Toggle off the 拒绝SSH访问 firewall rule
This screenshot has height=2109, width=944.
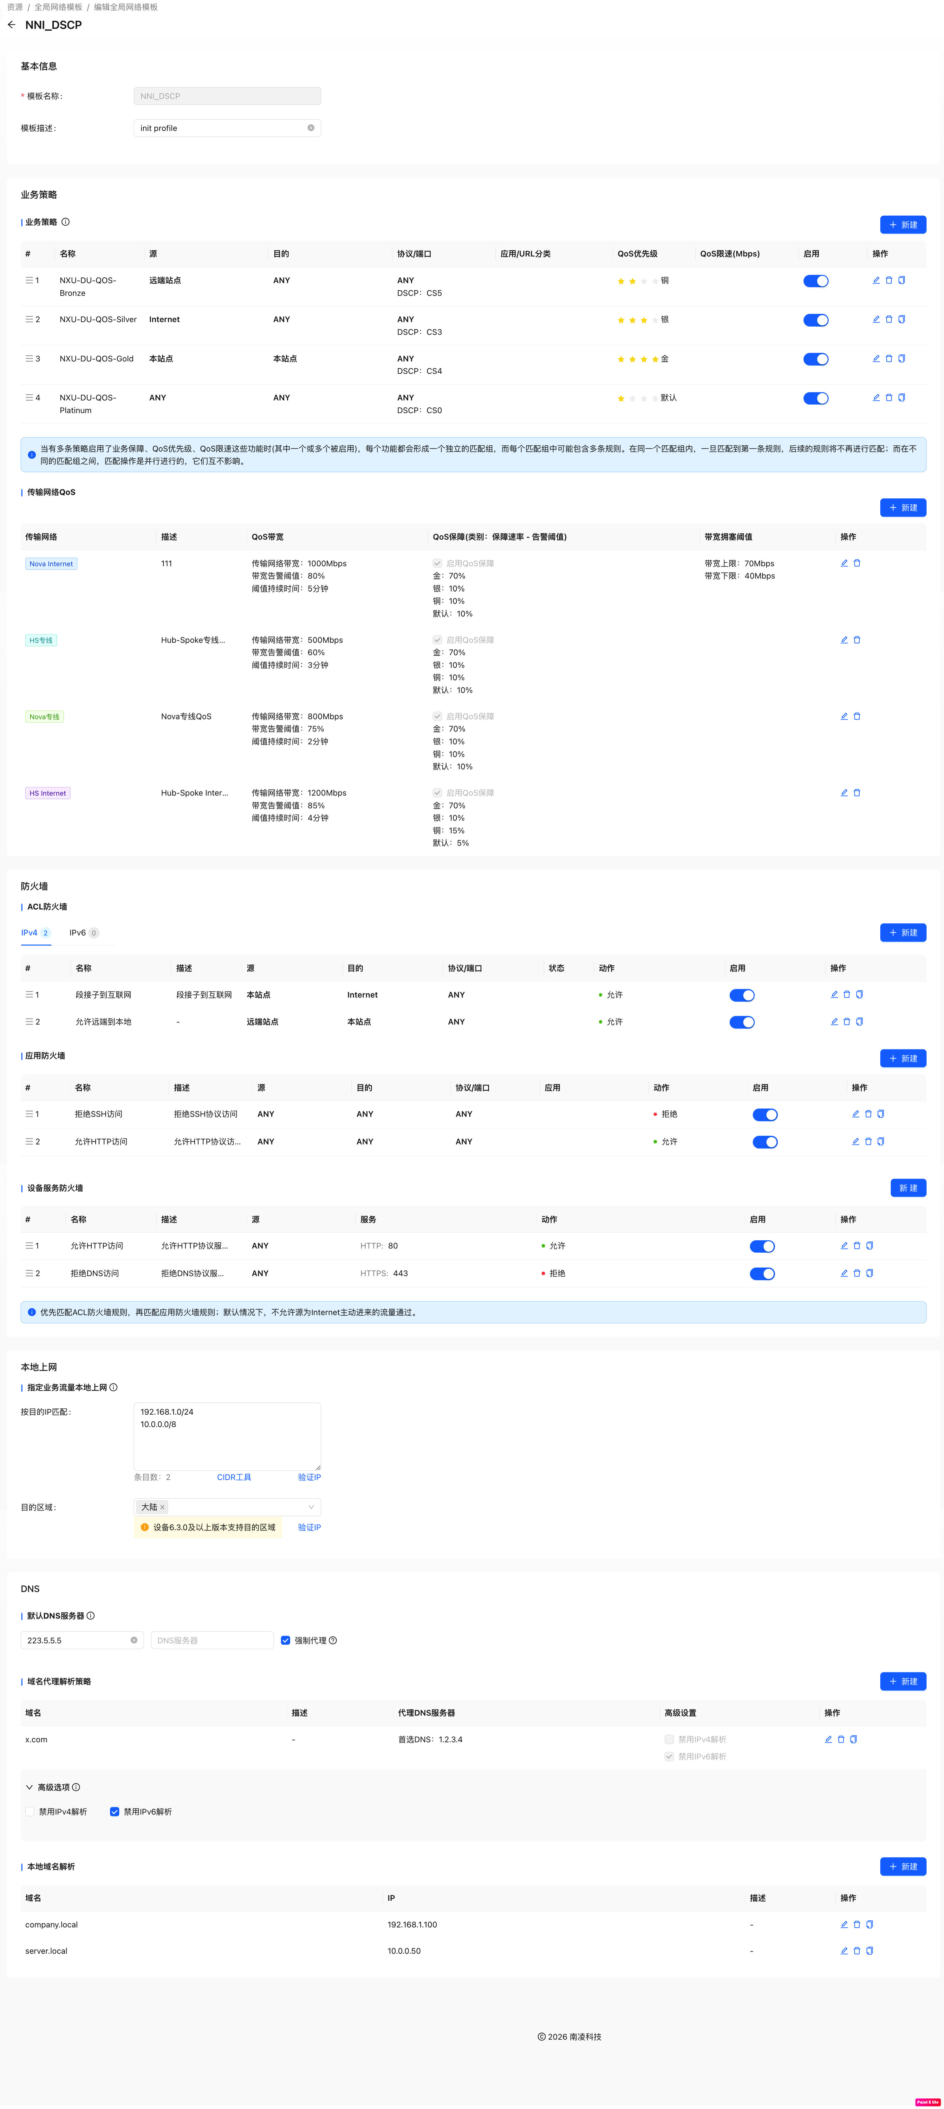click(x=765, y=1115)
